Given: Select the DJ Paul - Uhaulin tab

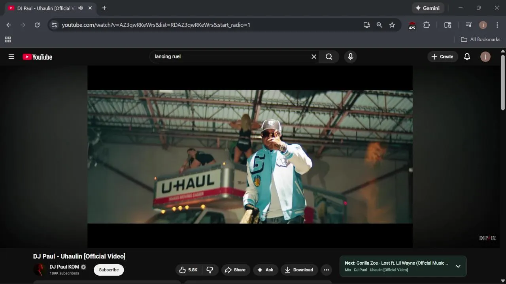Looking at the screenshot, I should [x=45, y=8].
